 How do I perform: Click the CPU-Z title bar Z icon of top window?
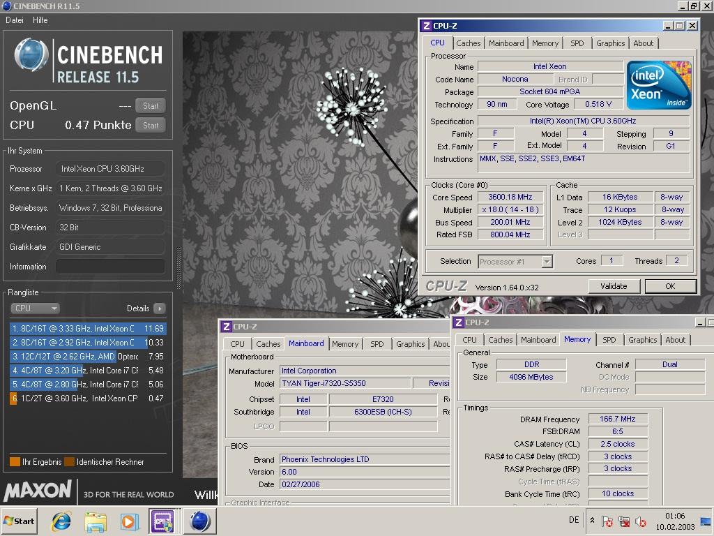pos(426,26)
